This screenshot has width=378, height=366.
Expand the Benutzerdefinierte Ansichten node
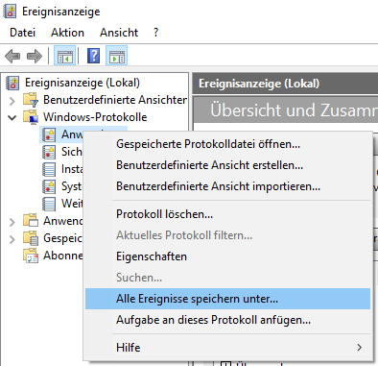[x=12, y=101]
